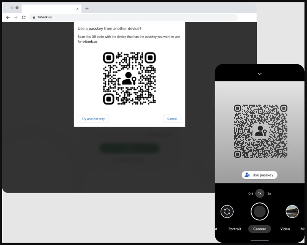
Task: Click bold tribank.us text in dialog
Action: pyautogui.click(x=90, y=42)
